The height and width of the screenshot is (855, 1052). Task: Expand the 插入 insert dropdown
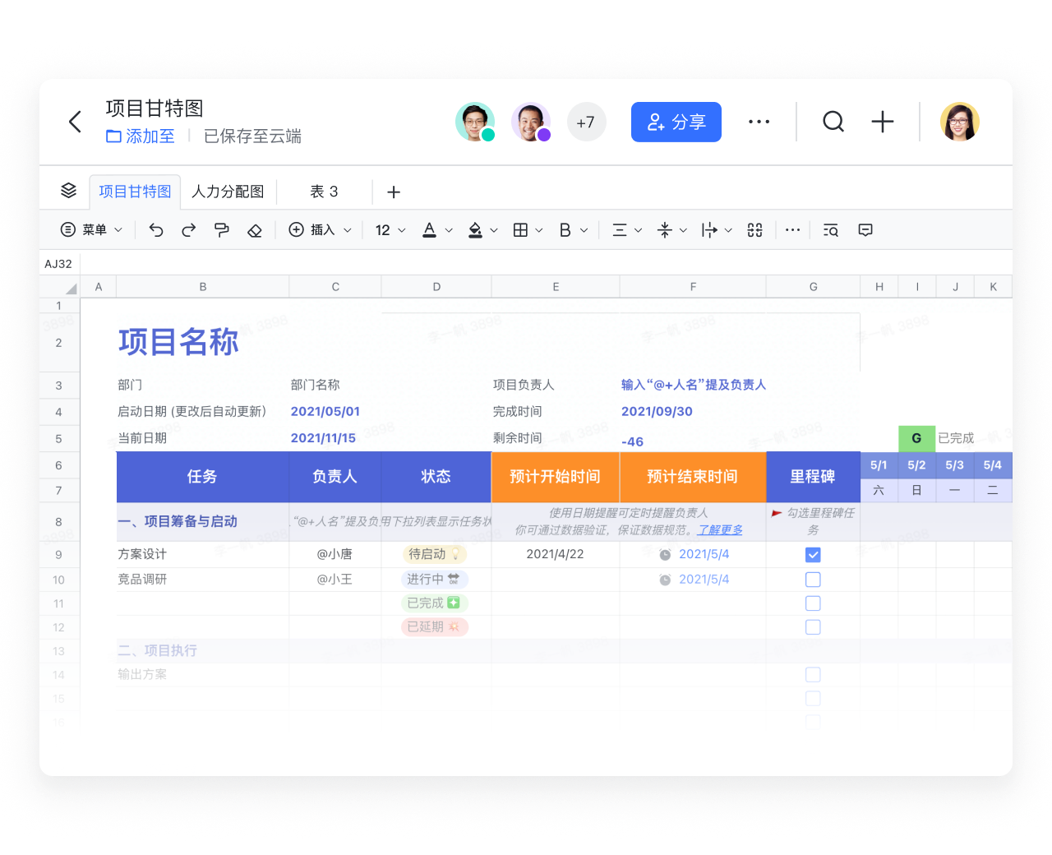pos(320,230)
